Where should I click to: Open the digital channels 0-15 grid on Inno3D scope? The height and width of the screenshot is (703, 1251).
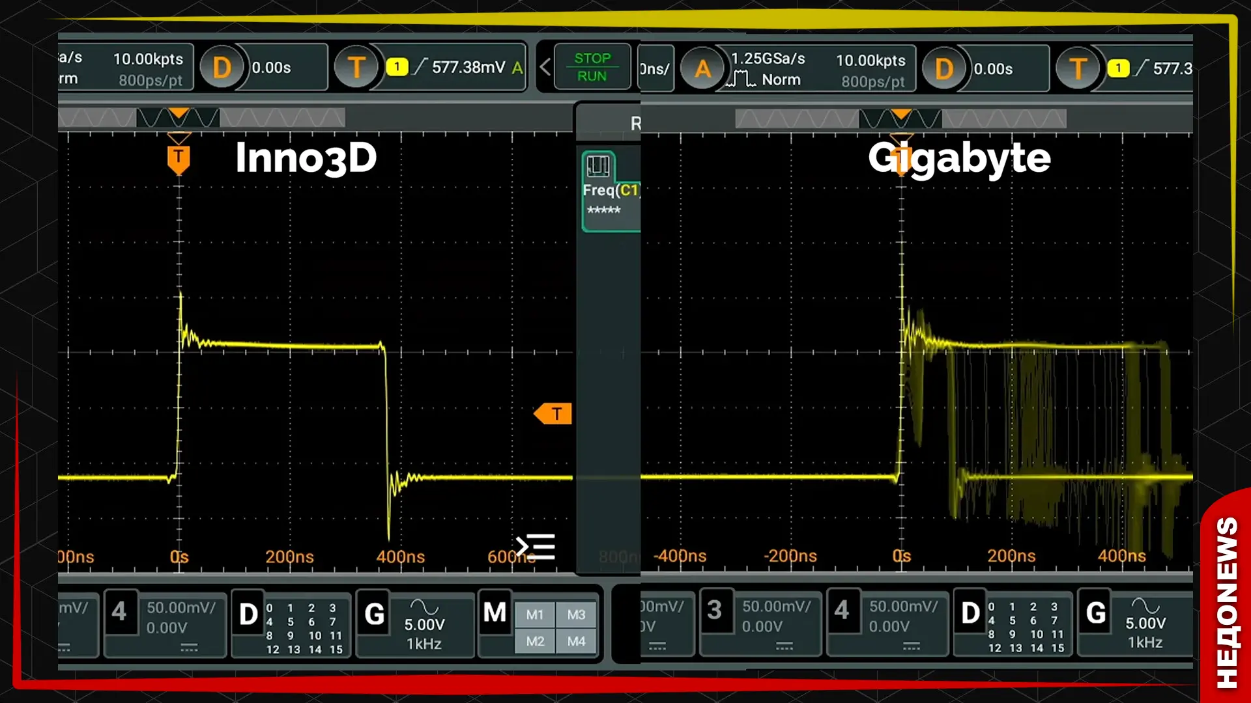click(304, 628)
